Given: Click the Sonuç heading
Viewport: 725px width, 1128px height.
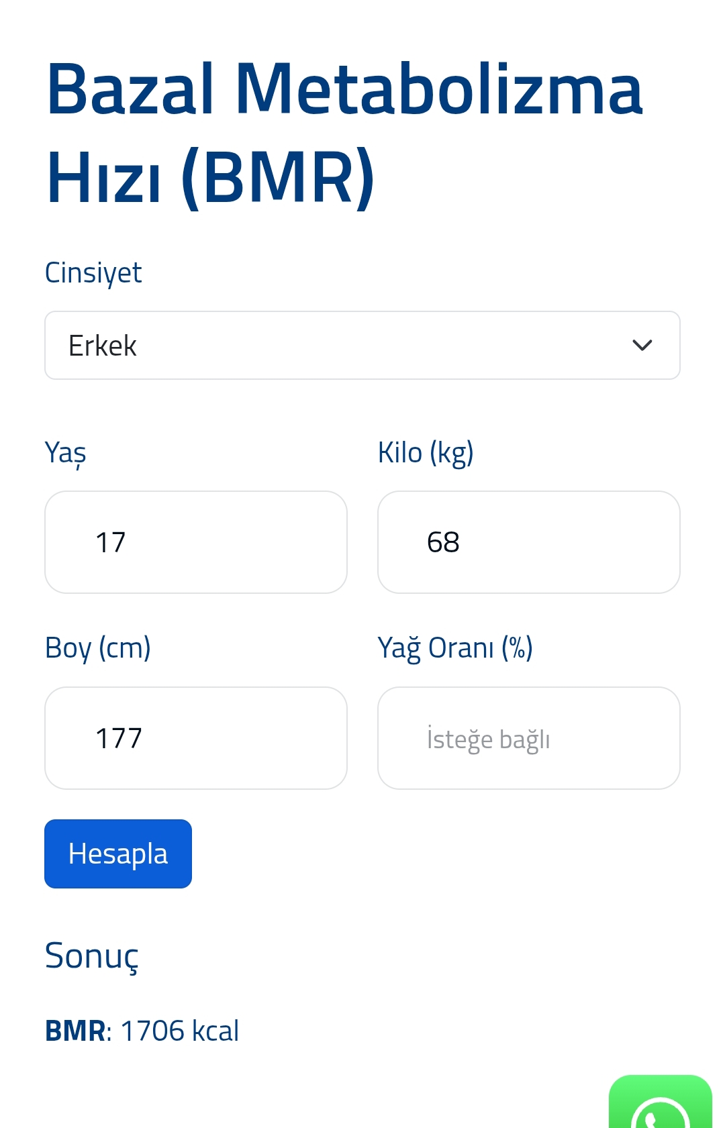Looking at the screenshot, I should pyautogui.click(x=91, y=956).
